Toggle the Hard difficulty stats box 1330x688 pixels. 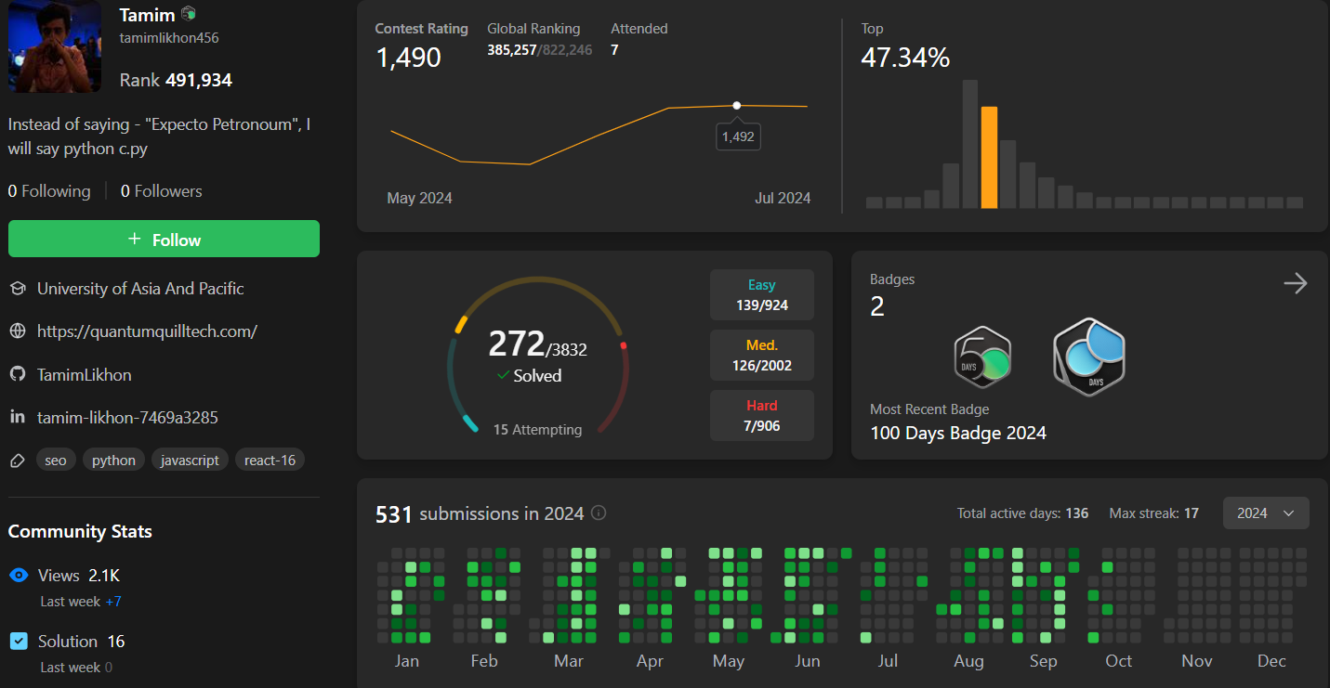[x=761, y=415]
